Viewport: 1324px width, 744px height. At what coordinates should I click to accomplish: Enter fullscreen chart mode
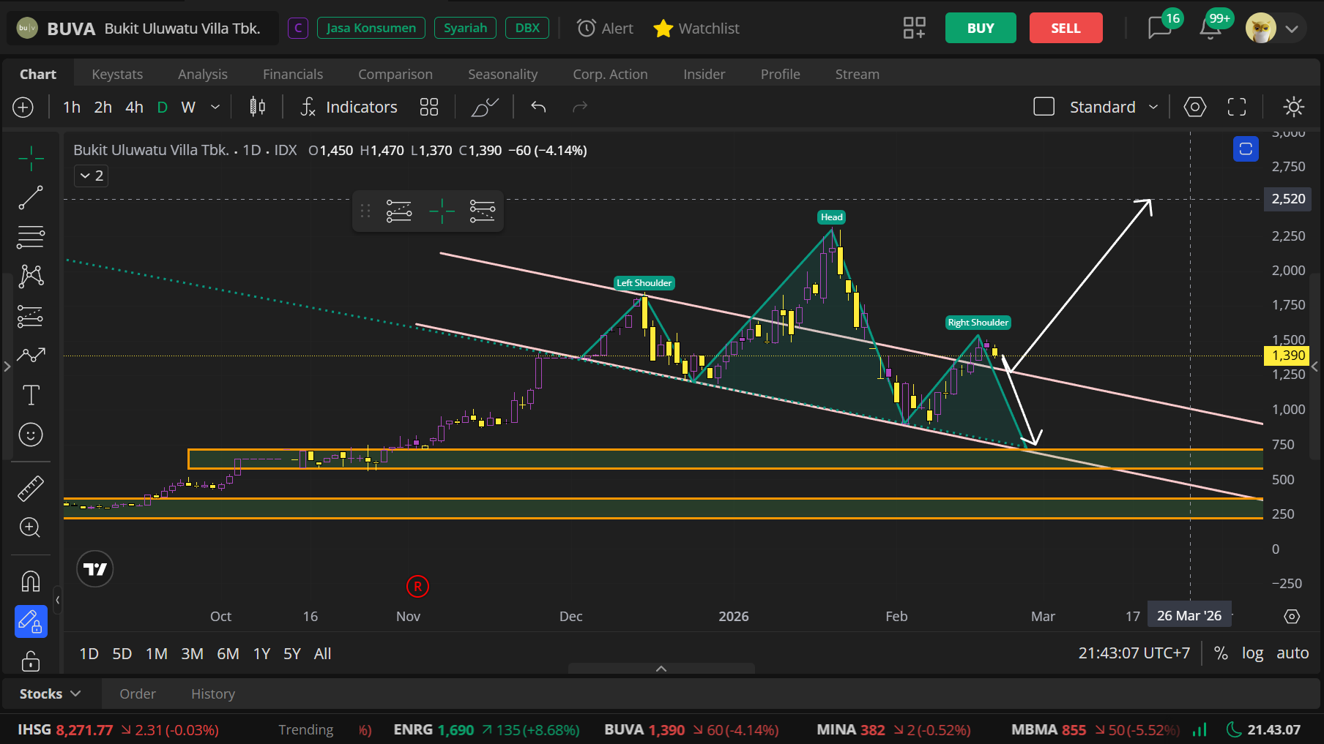click(x=1237, y=107)
